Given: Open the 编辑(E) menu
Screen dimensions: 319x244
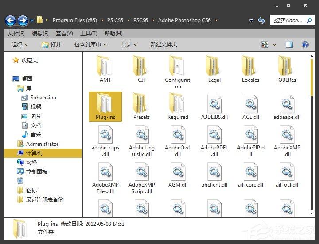Looking at the screenshot, I should 40,33.
